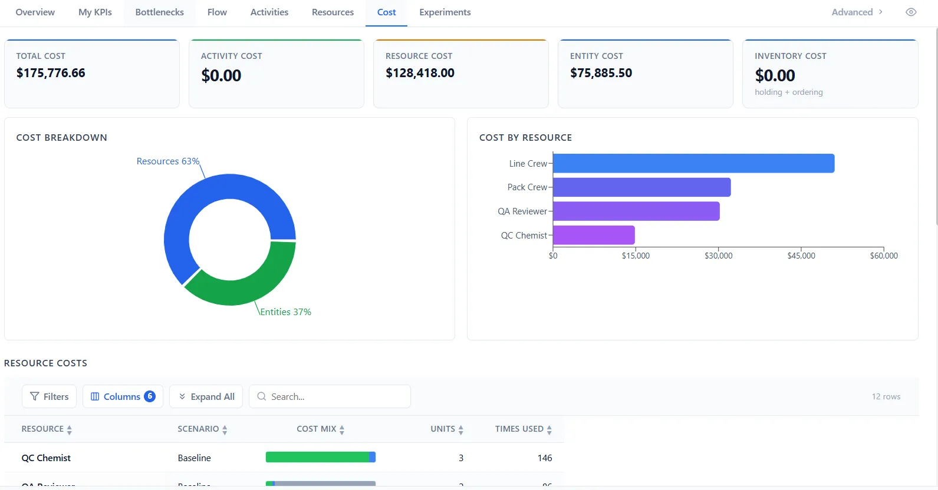
Task: Click the search magnifier icon
Action: tap(262, 396)
